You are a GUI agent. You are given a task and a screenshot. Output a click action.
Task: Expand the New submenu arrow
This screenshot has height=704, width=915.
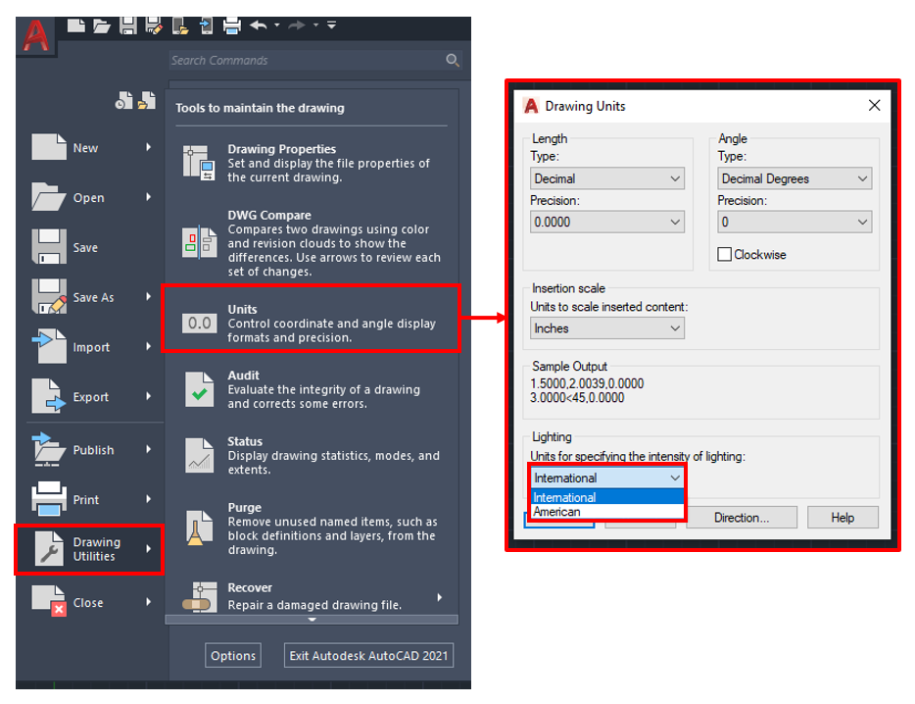pos(148,147)
